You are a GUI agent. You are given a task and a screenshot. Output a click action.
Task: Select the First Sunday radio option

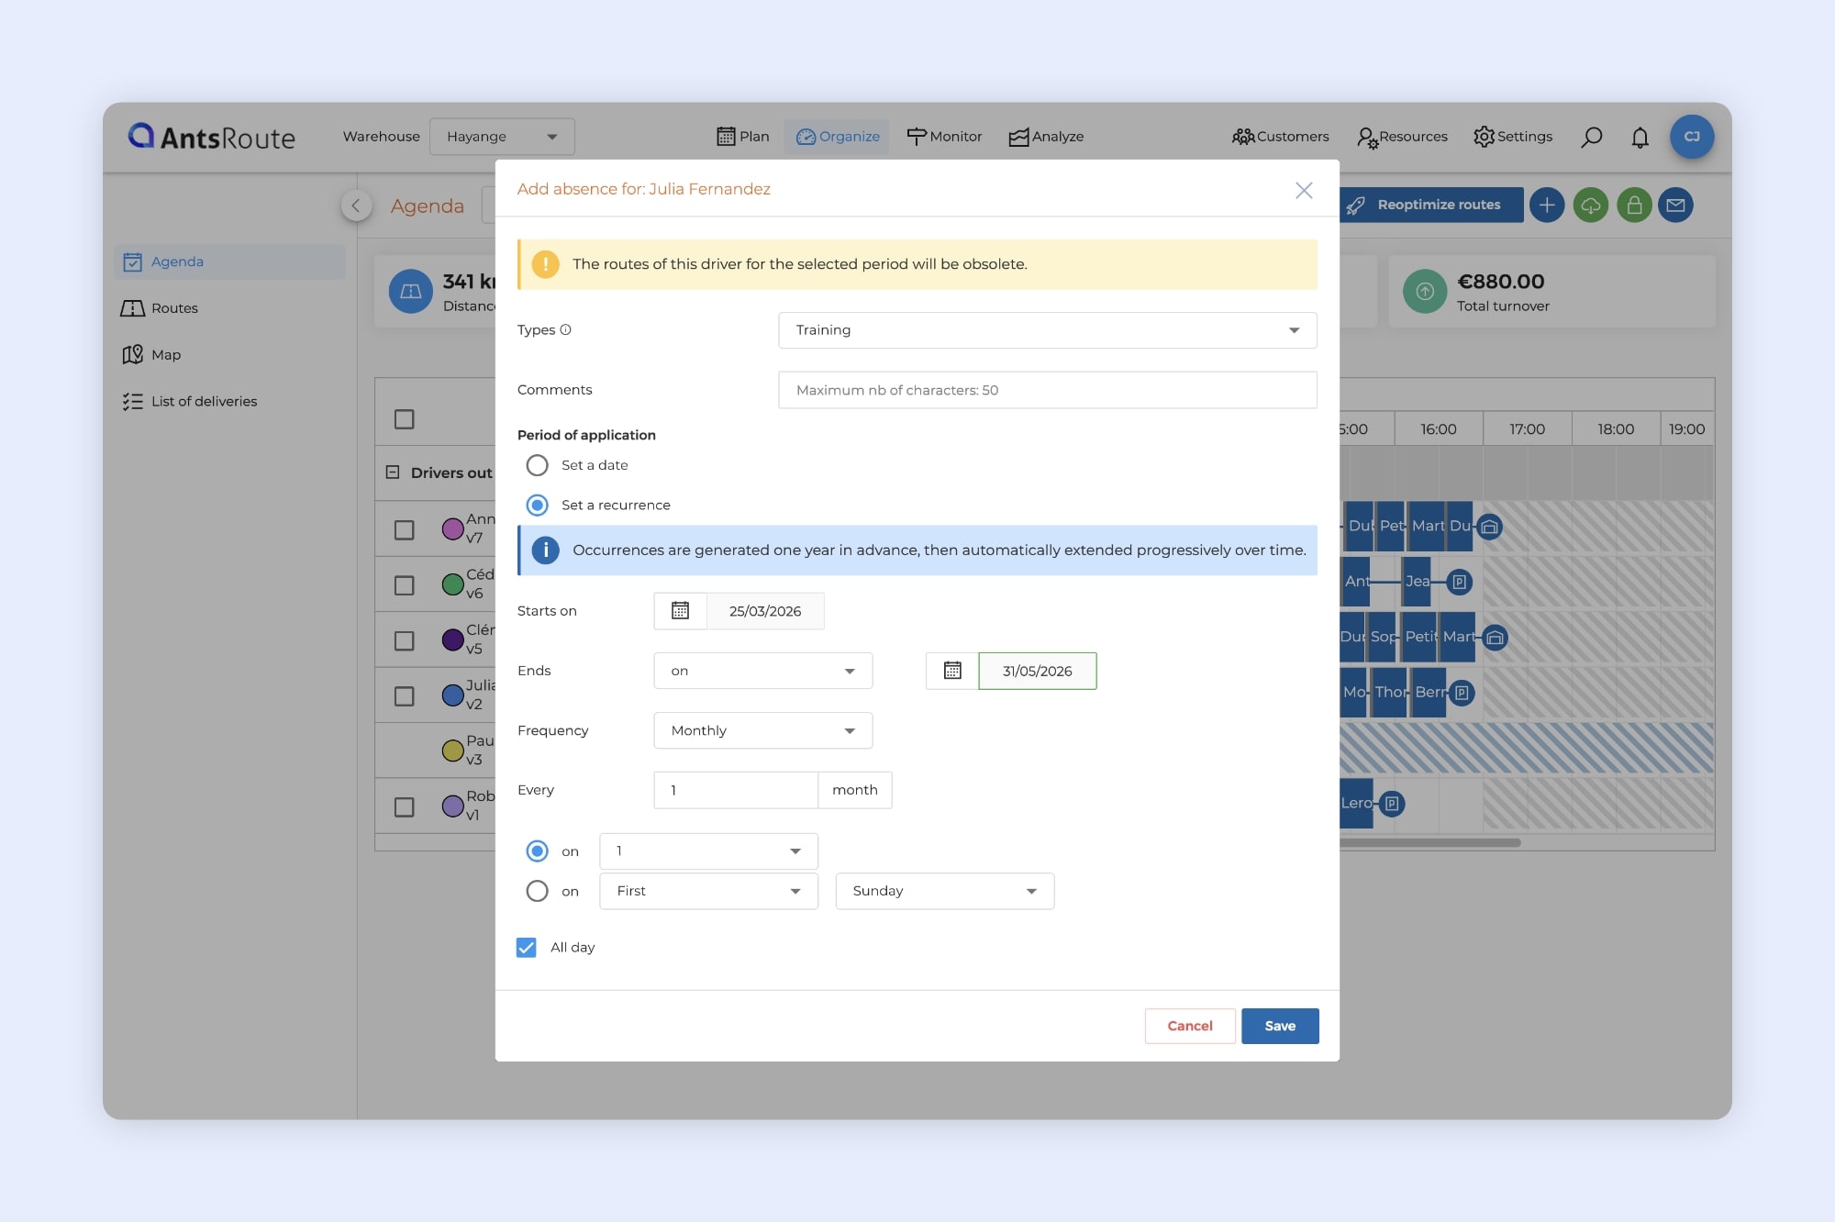pos(538,891)
